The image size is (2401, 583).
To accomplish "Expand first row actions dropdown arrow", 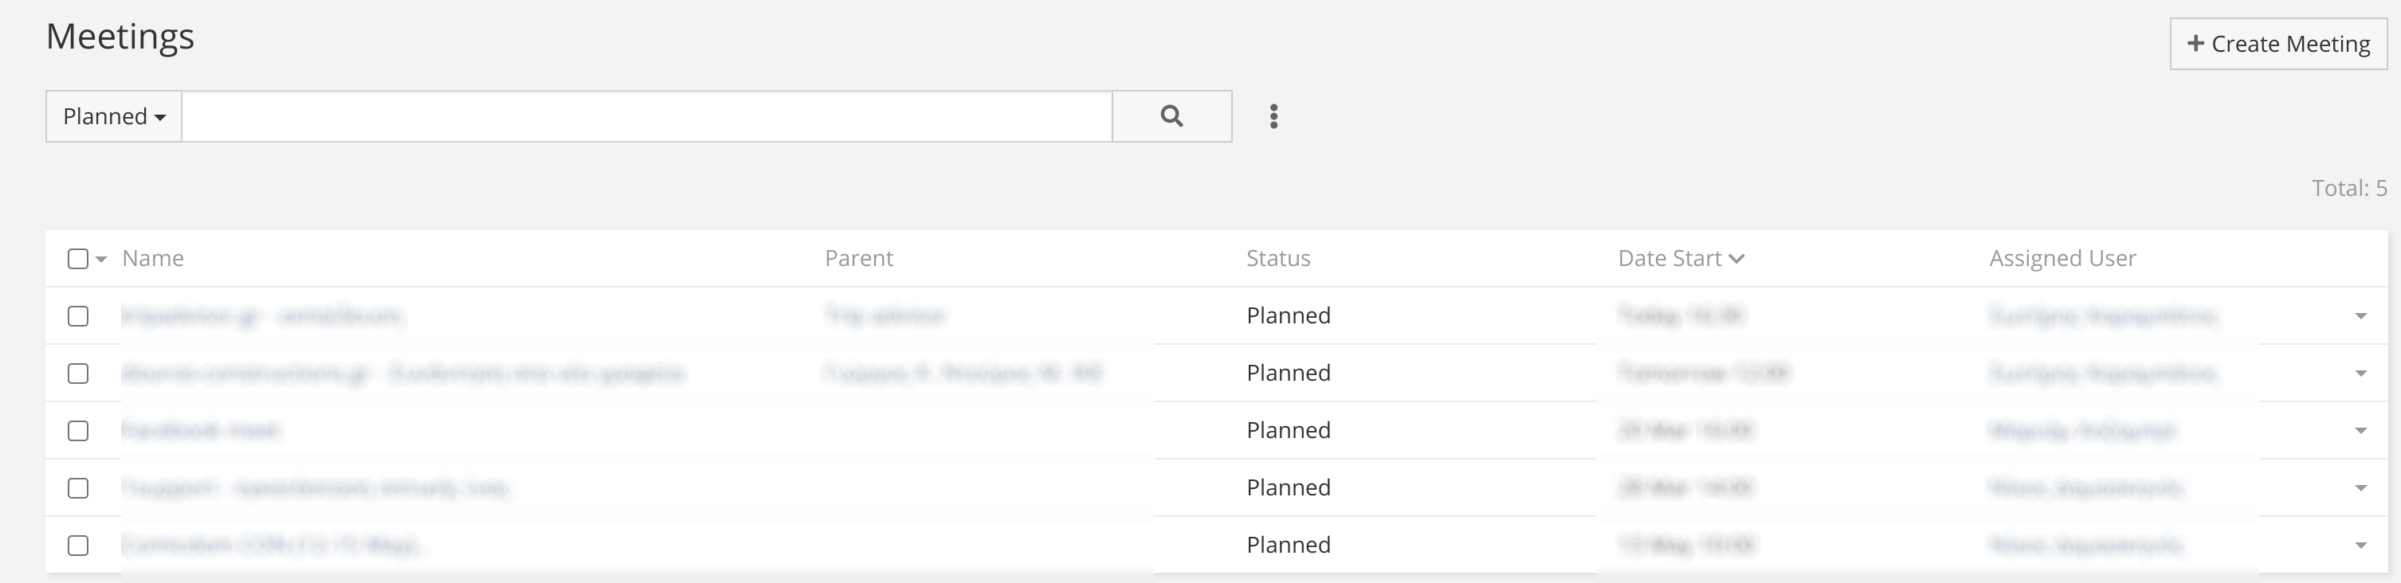I will pos(2360,317).
